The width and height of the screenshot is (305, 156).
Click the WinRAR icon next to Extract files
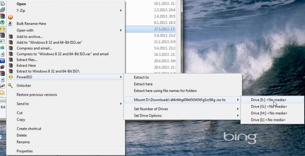(11, 60)
